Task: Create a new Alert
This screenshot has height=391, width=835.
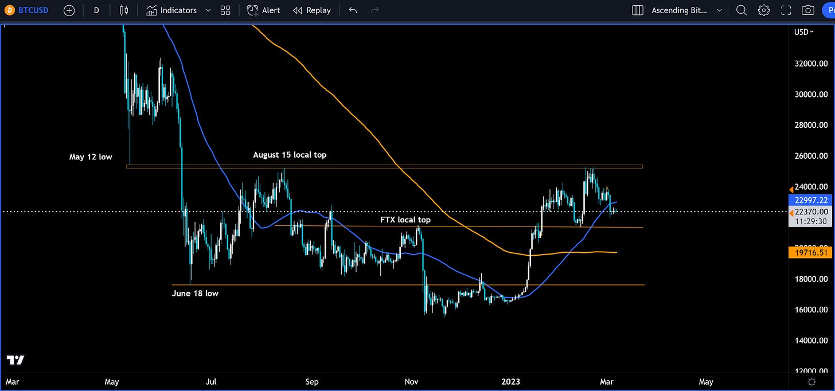Action: tap(263, 10)
